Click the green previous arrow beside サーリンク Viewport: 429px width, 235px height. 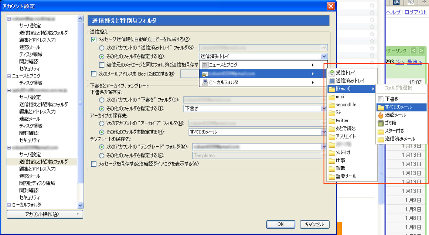pyautogui.click(x=414, y=51)
